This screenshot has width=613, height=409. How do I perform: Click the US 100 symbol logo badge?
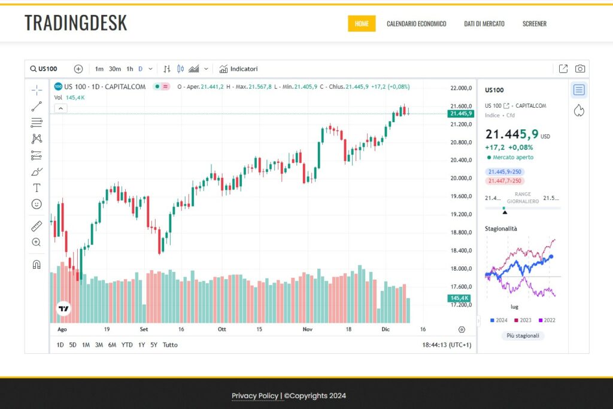pyautogui.click(x=58, y=86)
